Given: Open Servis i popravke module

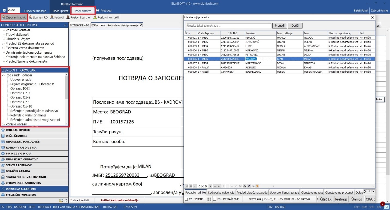Looking at the screenshot, I should pos(34,165).
